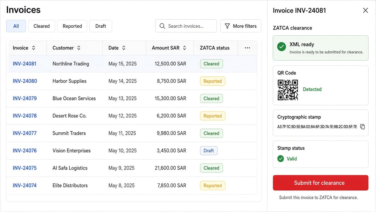Open the table column options ellipsis
Viewport: 376px width, 212px height.
247,48
